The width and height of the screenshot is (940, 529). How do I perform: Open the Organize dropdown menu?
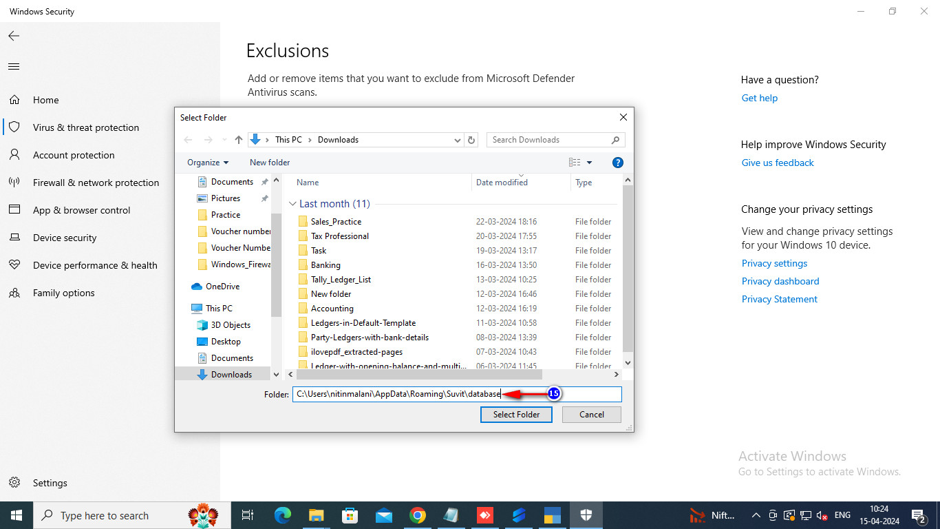208,163
